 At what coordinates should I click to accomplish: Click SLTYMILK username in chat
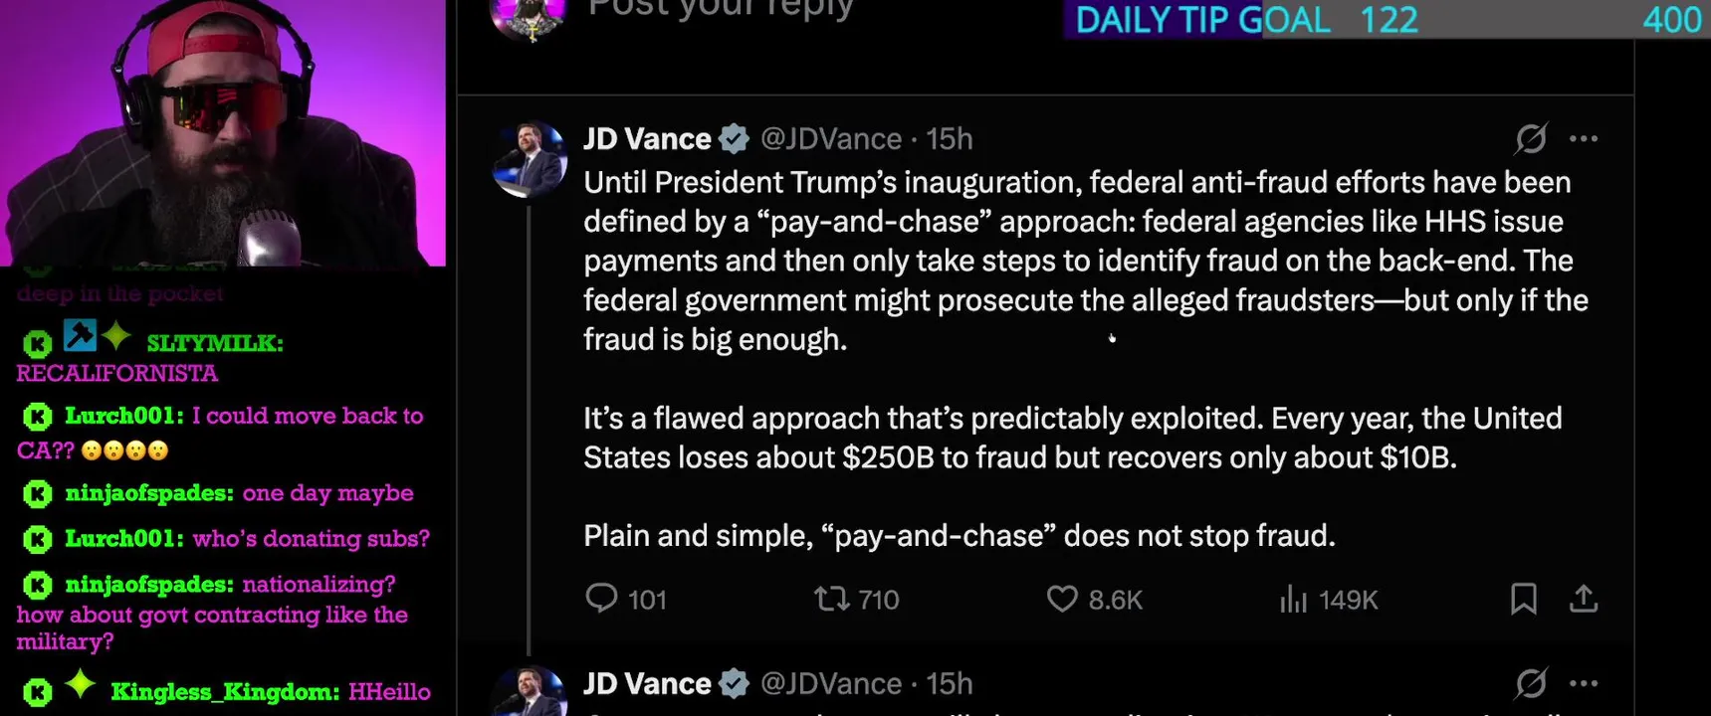(215, 343)
